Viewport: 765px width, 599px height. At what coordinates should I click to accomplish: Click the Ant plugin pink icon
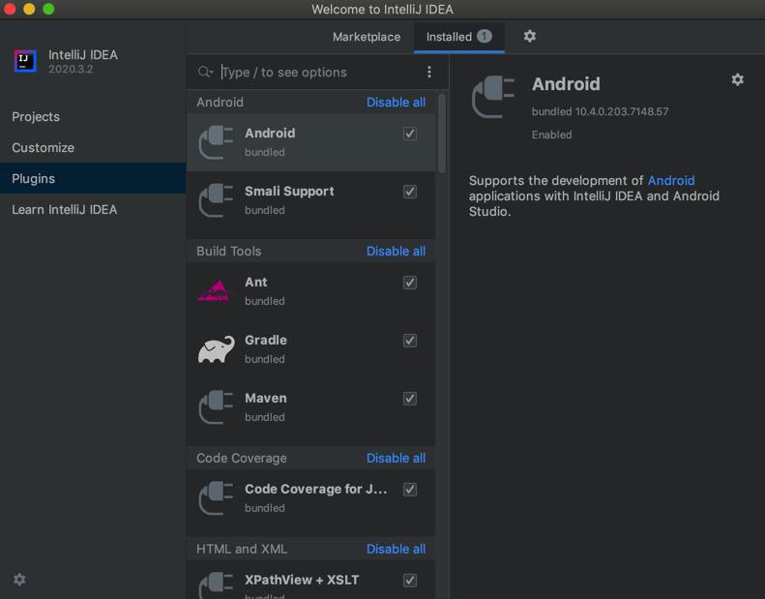pyautogui.click(x=214, y=291)
